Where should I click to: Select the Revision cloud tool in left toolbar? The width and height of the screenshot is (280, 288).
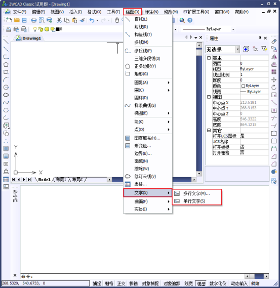[x=6, y=95]
